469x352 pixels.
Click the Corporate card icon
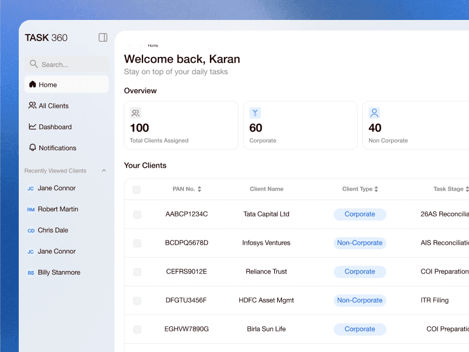[x=255, y=113]
